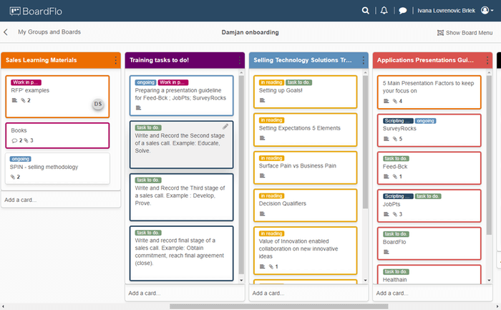Open Sales Learning Materials list menu

tap(117, 61)
